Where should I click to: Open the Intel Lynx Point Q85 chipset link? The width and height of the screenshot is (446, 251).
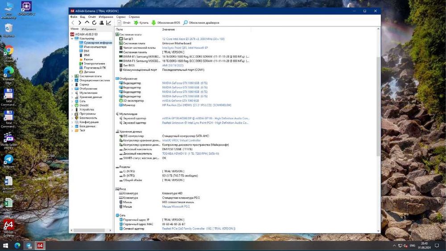[185, 48]
